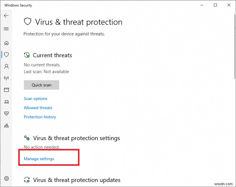Click Virus & threat protection updates heading
Screen dimensions: 236x187
click(77, 180)
